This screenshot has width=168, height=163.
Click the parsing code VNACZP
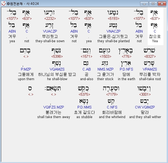[113, 31]
